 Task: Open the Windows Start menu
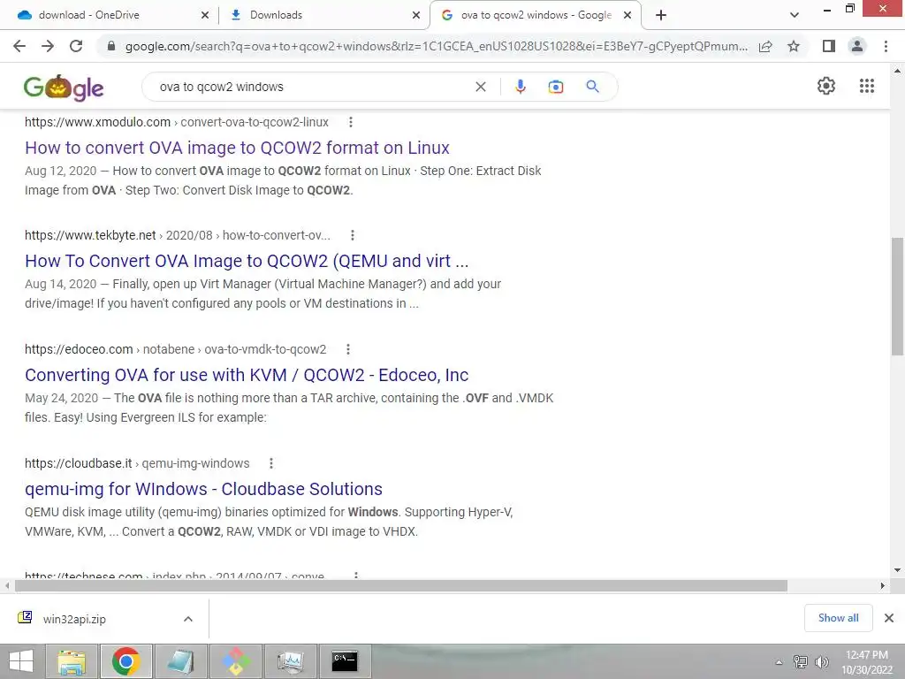pos(21,661)
